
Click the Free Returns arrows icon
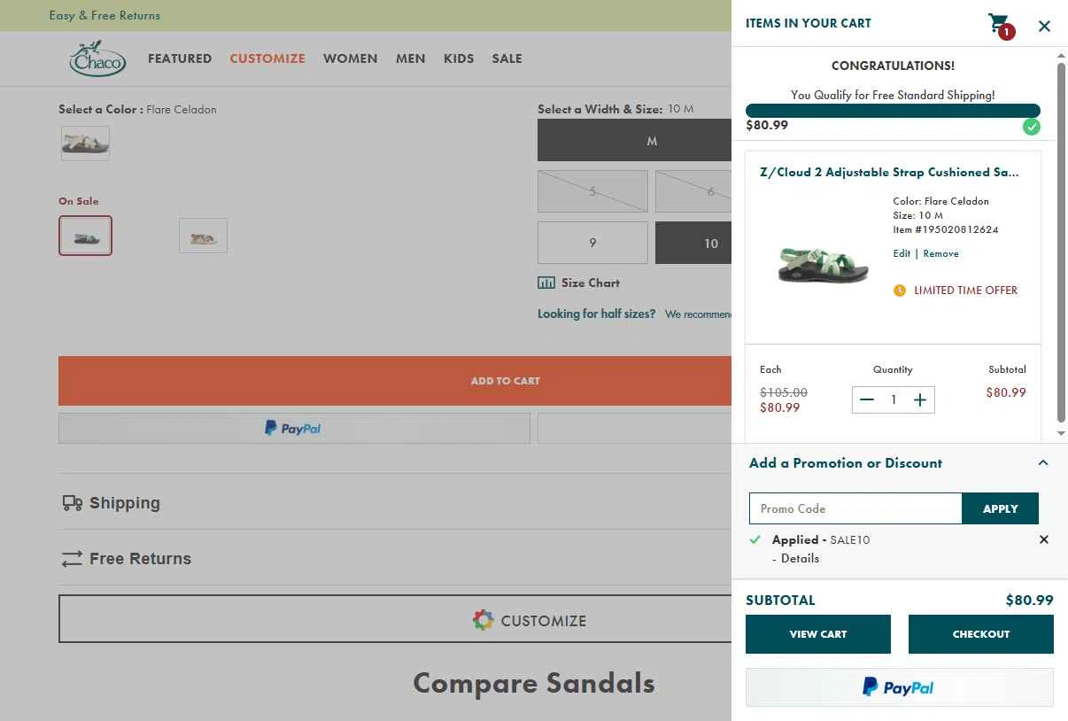coord(72,559)
